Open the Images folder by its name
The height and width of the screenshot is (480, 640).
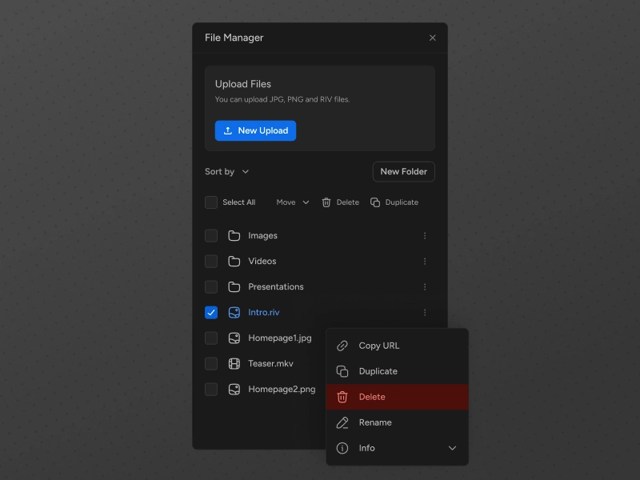pos(262,236)
